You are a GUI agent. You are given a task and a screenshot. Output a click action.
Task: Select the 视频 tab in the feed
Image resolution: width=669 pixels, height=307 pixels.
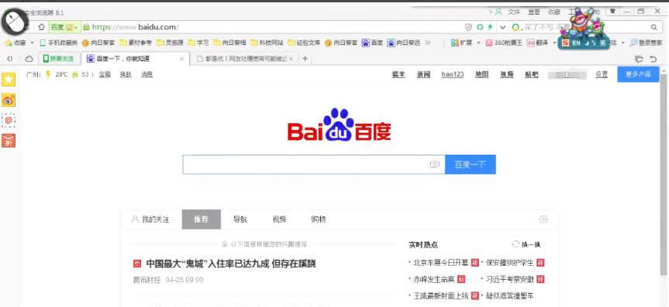click(x=279, y=220)
